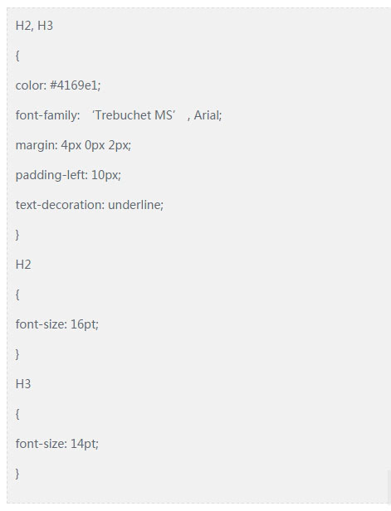Screen dimensions: 391x511
Task: Click the hex value '#4169e1'
Action: (x=74, y=85)
